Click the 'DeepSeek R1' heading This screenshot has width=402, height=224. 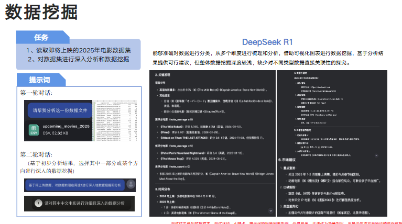267,42
